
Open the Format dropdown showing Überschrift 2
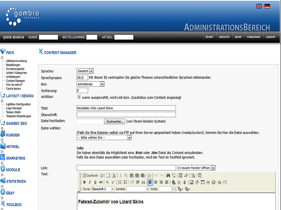103,189
